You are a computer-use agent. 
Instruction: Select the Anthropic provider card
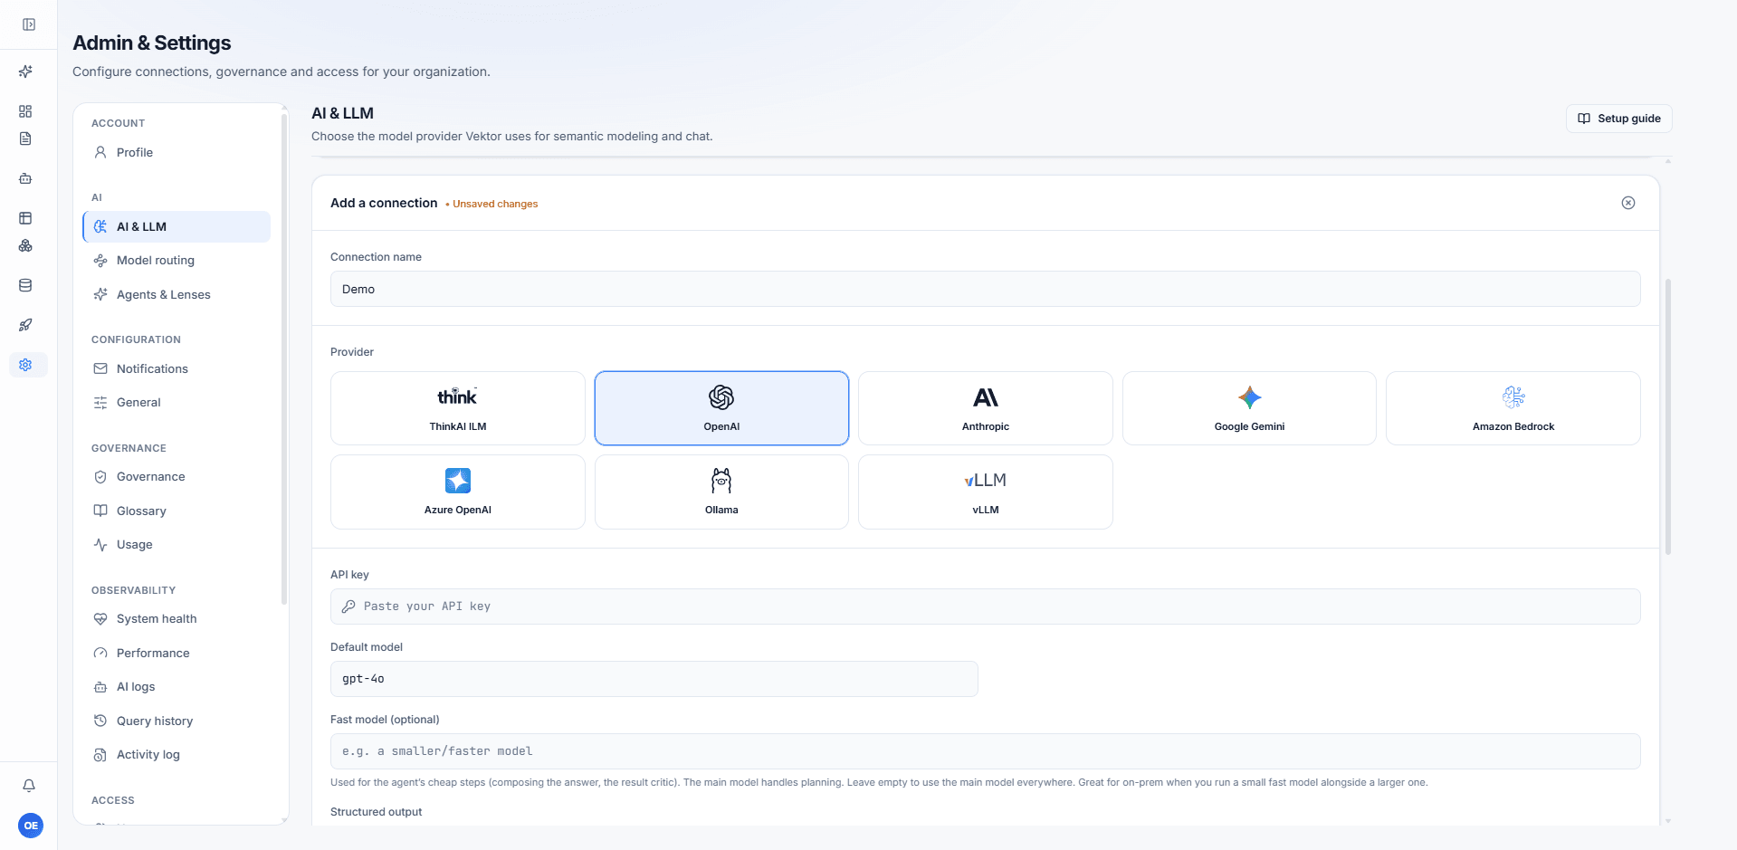tap(986, 408)
